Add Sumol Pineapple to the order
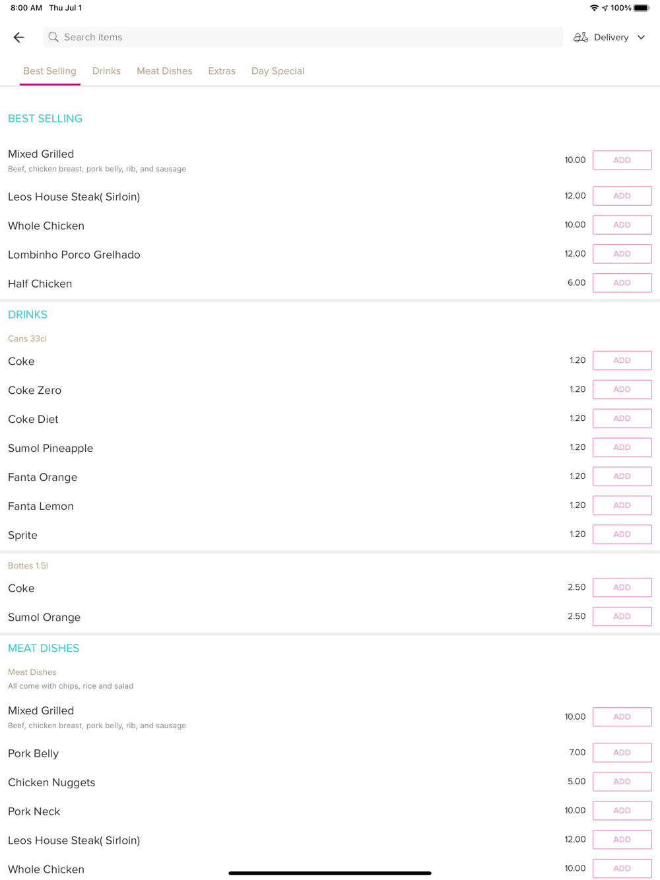Screen dimensions: 660x880 [x=622, y=448]
